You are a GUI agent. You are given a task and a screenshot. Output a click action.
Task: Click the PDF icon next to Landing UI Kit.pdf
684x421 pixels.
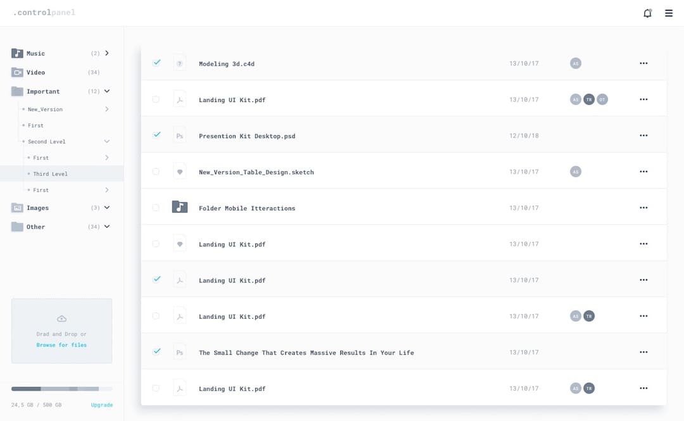179,99
